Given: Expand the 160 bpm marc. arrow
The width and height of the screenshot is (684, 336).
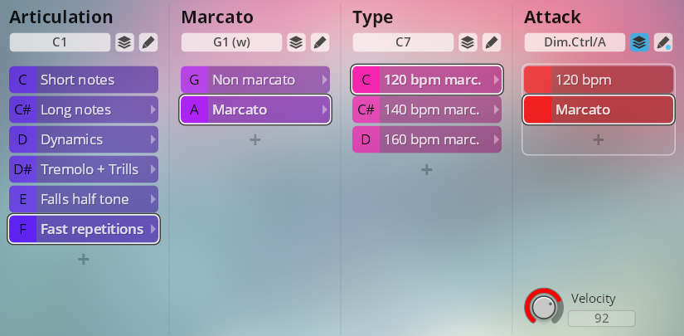Looking at the screenshot, I should click(496, 139).
